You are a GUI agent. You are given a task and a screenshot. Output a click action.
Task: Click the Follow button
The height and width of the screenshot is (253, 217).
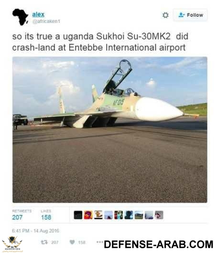tap(190, 15)
